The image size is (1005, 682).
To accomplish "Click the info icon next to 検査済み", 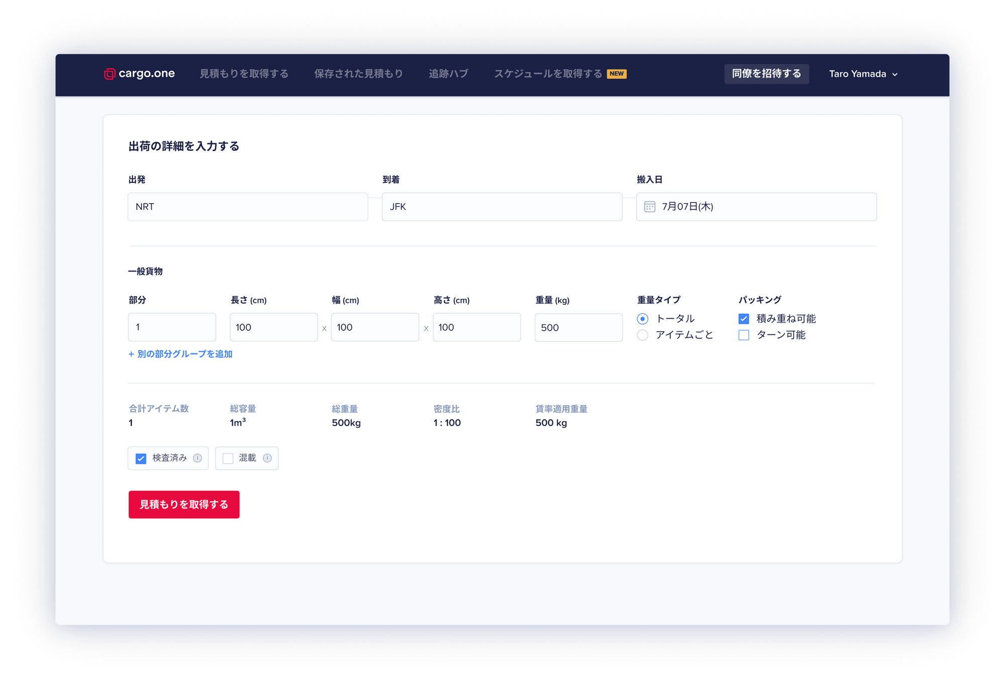I will coord(198,458).
